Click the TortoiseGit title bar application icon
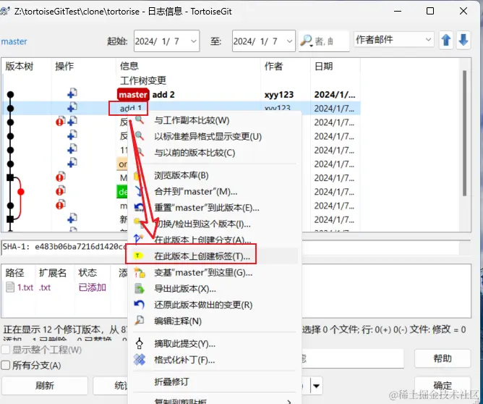The height and width of the screenshot is (404, 483). (x=5, y=11)
